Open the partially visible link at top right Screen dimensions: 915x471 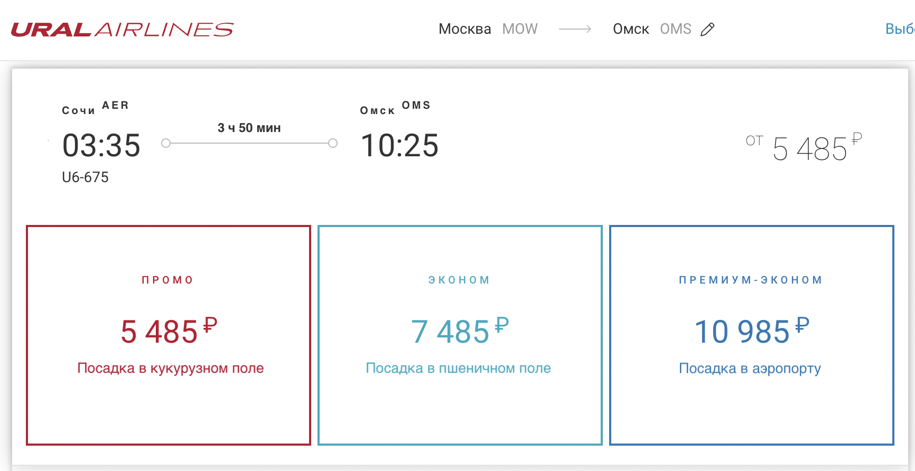click(899, 29)
